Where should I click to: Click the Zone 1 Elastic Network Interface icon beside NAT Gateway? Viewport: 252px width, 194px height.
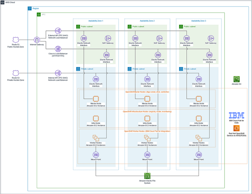[84, 39]
